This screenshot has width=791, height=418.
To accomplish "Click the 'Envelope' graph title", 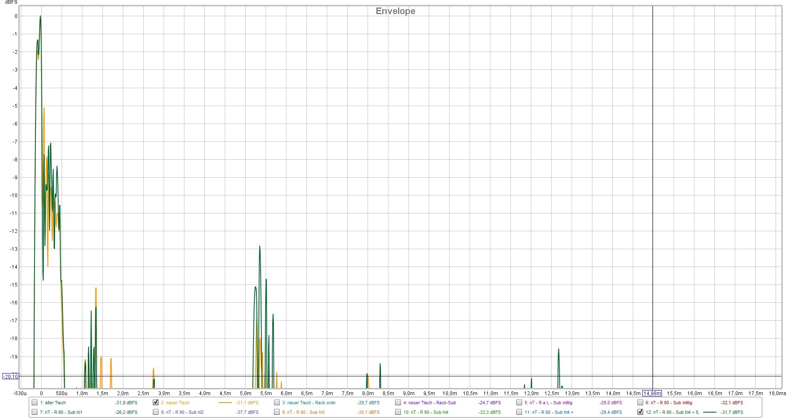I will click(x=395, y=11).
